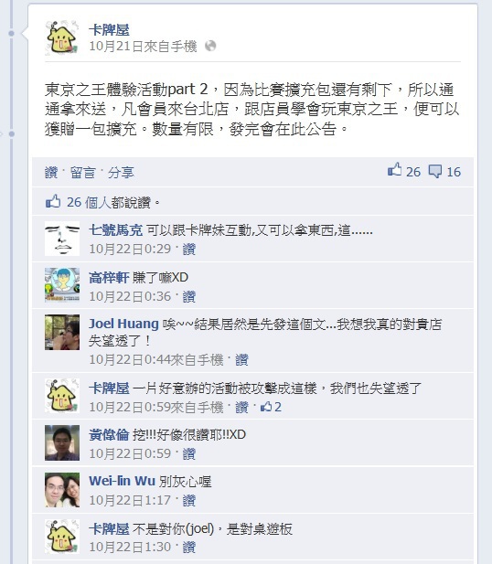Click the comment bubble icon showing 16
The width and height of the screenshot is (492, 564).
point(434,171)
